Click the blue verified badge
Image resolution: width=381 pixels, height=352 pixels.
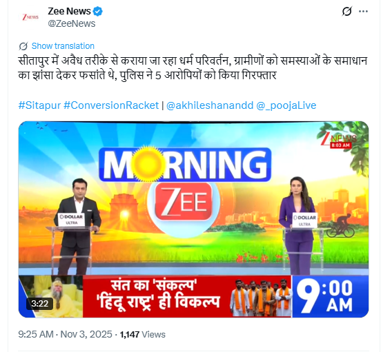point(98,12)
